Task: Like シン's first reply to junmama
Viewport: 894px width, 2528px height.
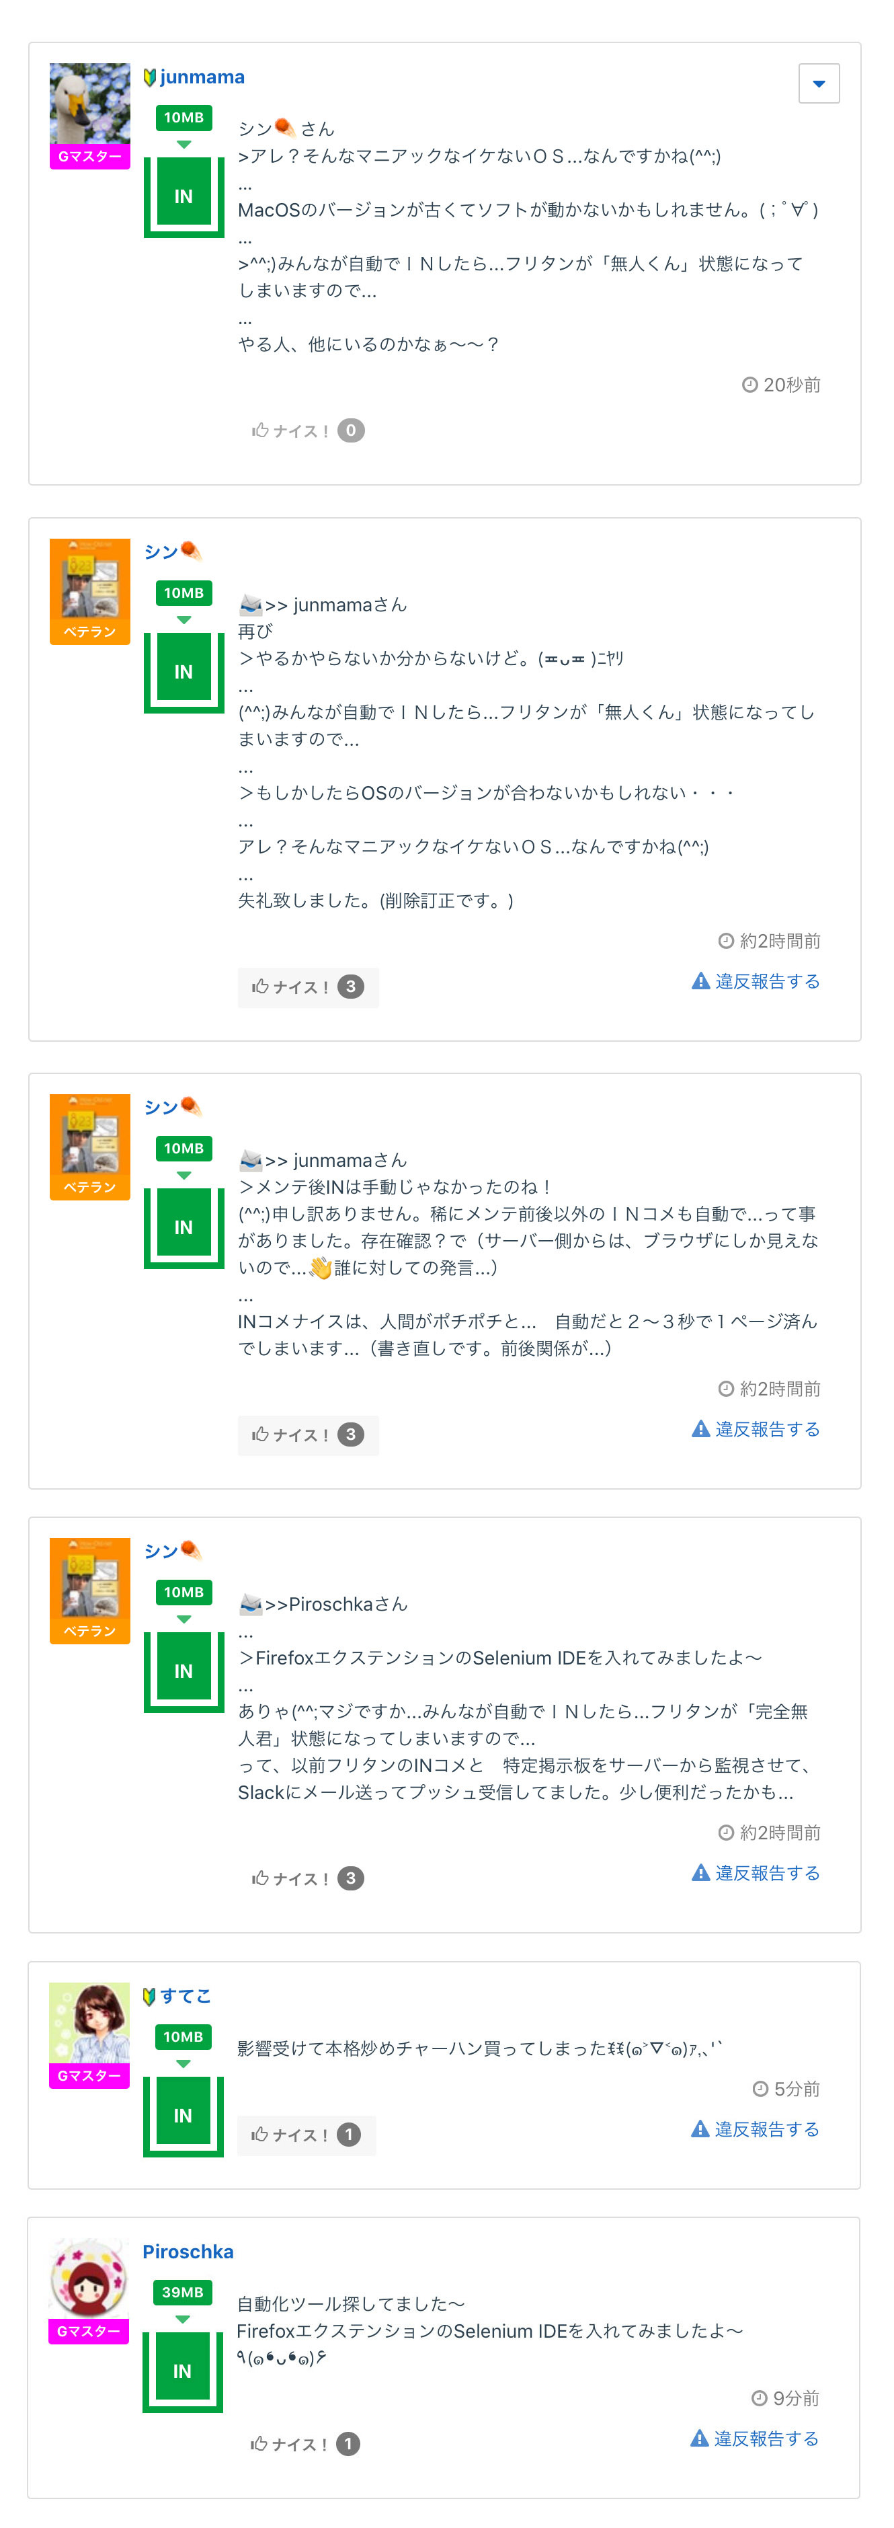Action: pyautogui.click(x=306, y=987)
